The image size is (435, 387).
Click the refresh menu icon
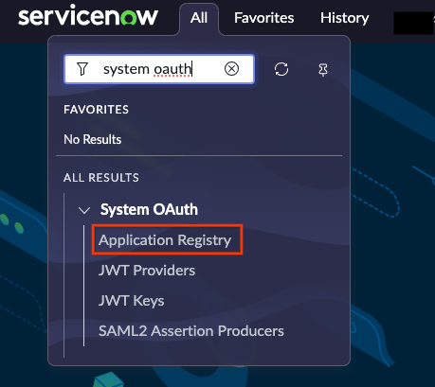281,69
